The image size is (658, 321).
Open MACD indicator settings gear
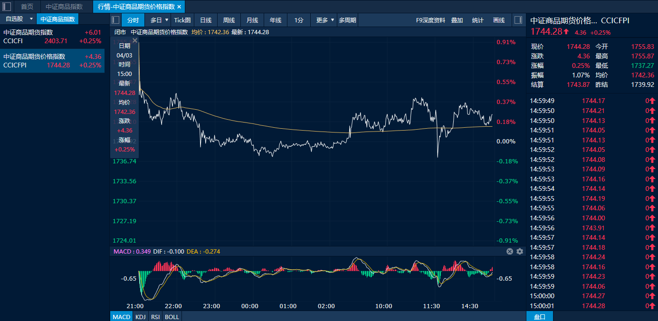(x=520, y=251)
